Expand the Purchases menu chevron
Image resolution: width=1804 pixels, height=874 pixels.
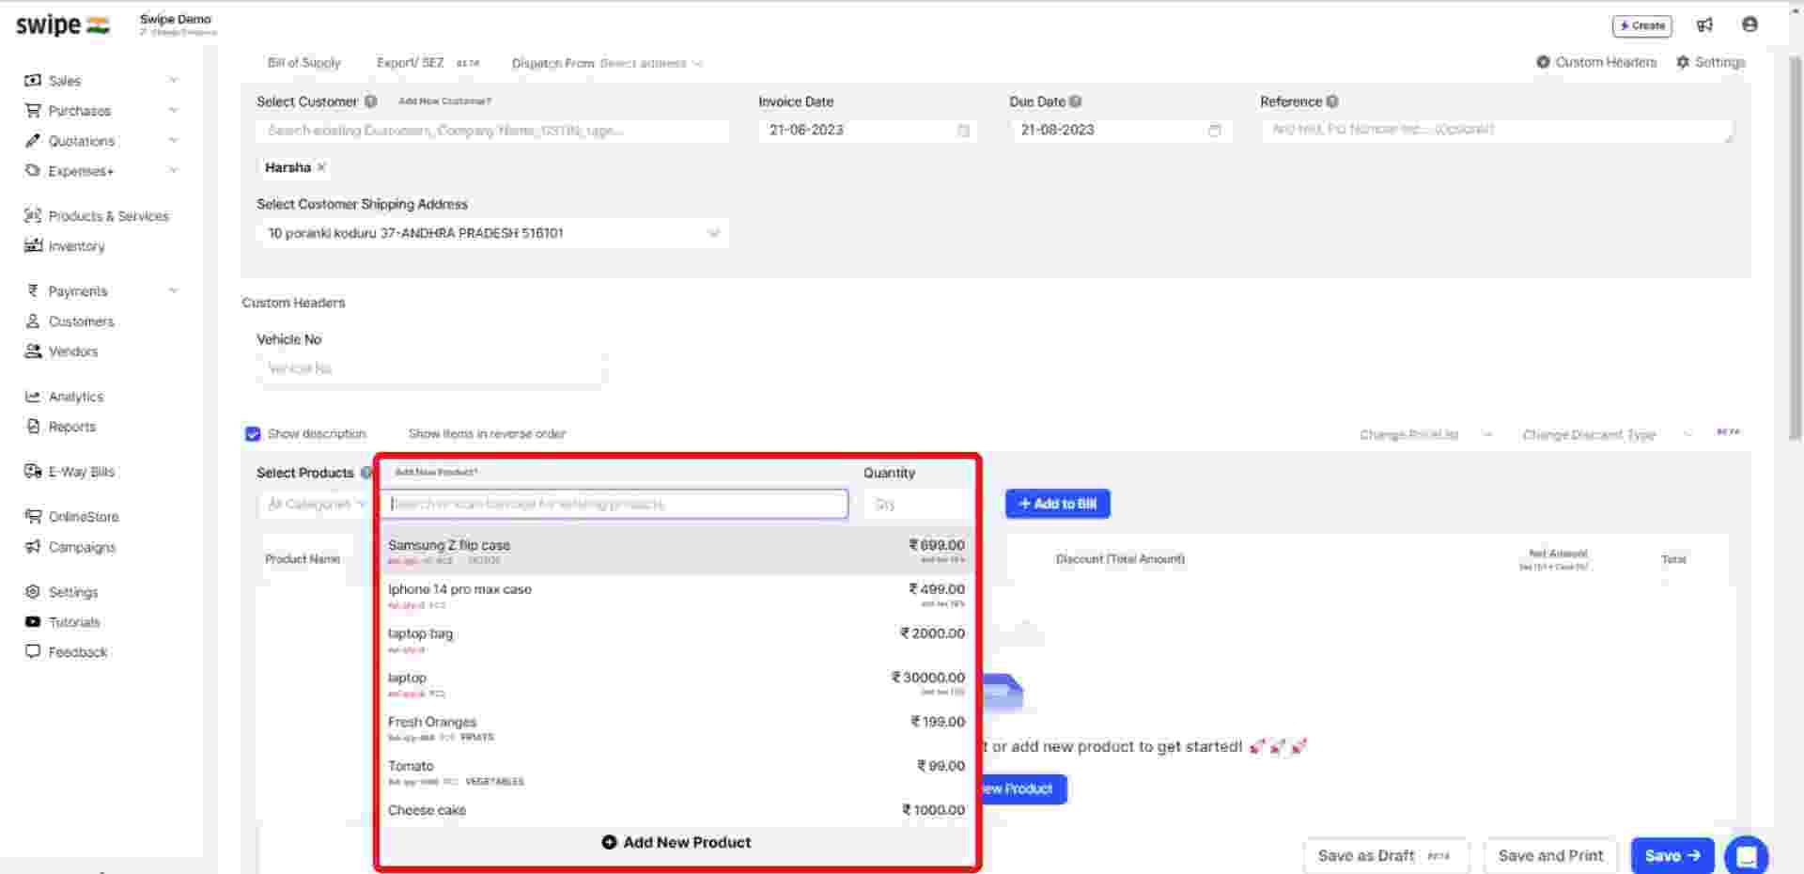click(173, 111)
